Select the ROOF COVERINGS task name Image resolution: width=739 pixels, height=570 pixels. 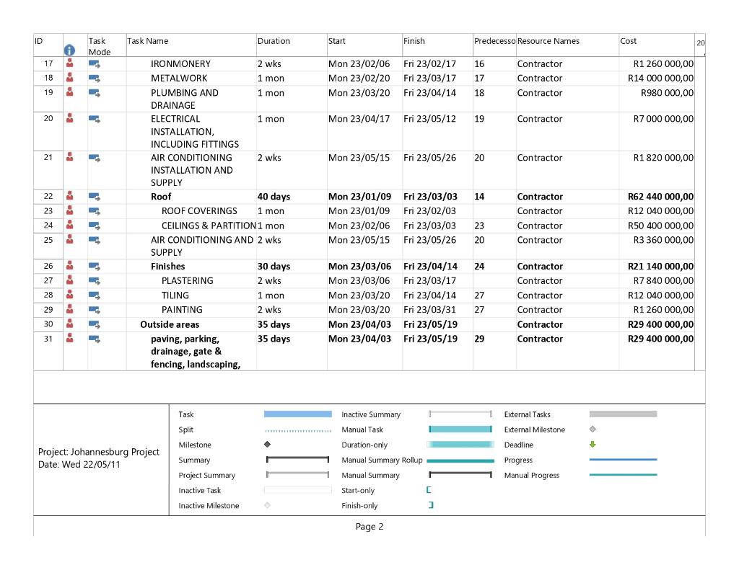coord(199,211)
